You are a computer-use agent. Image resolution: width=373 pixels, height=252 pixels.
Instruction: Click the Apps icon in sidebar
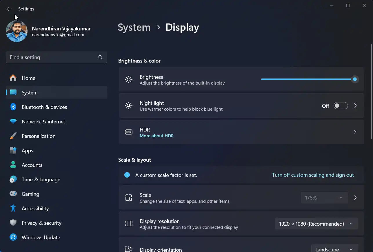[13, 150]
